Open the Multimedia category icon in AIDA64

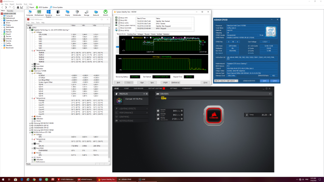coord(77,13)
